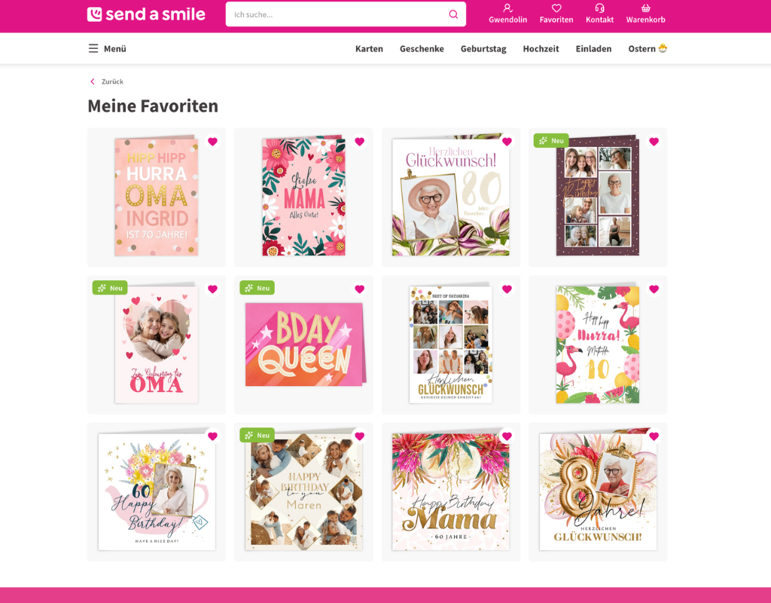
Task: Go to the Ostern category
Action: 648,49
